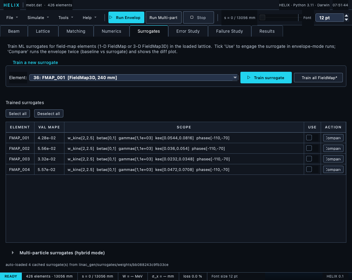Click the 5.56e-02 MAPE value
The image size is (352, 280).
pyautogui.click(x=47, y=148)
